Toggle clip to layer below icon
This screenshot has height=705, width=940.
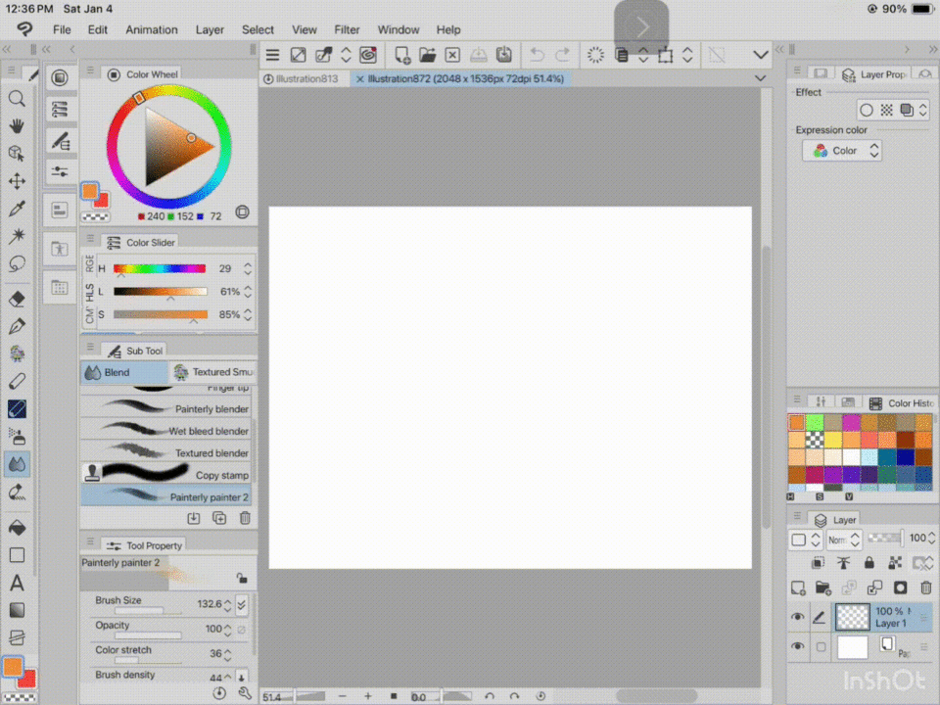[818, 562]
